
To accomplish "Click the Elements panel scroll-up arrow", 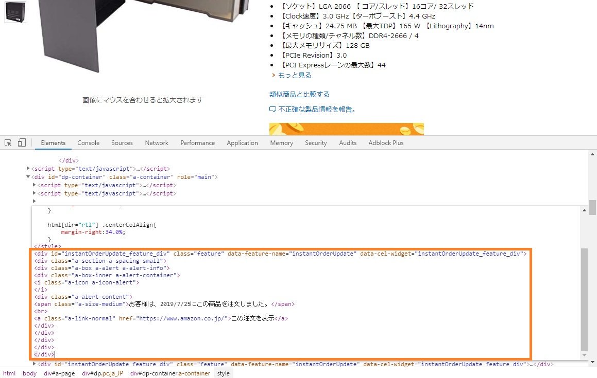I will point(592,154).
